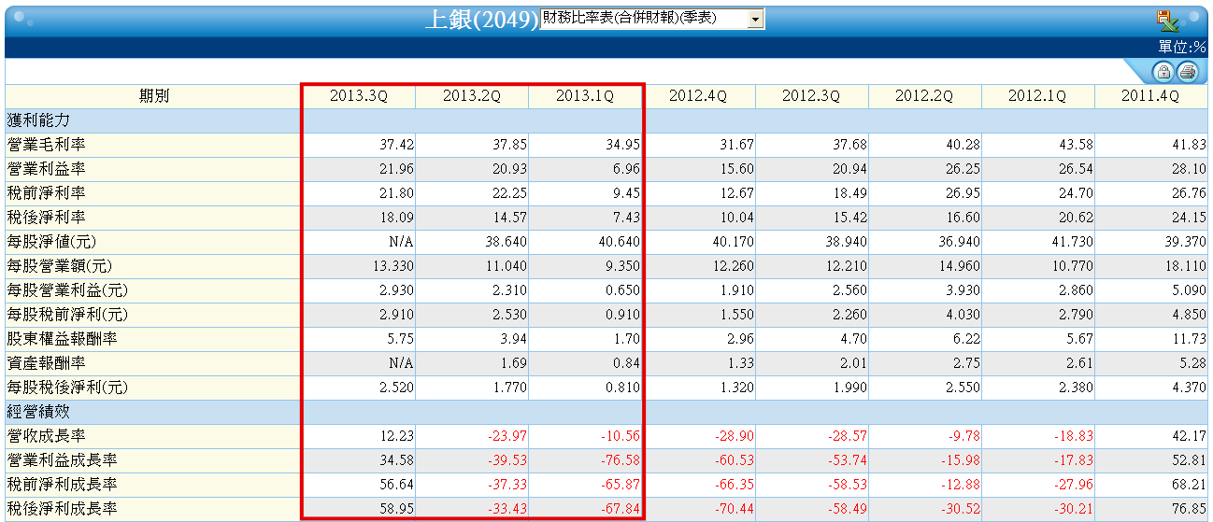The height and width of the screenshot is (522, 1213).
Task: Print the table using the printer icon
Action: [1187, 72]
